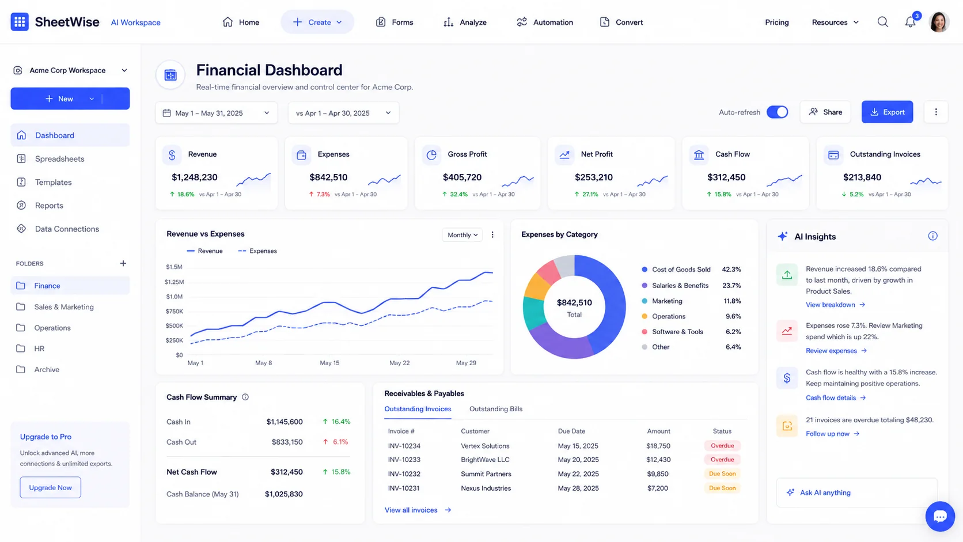Viewport: 963px width, 542px height.
Task: Open Revenue vs Expenses chart options menu
Action: (492, 234)
